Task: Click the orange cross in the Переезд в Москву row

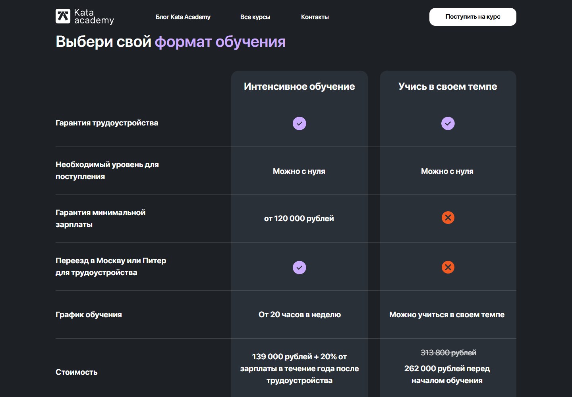Action: tap(448, 267)
